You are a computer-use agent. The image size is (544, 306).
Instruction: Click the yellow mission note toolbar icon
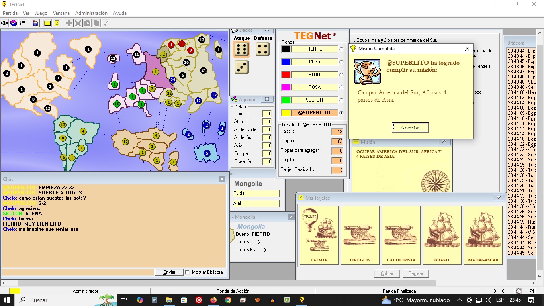57,23
